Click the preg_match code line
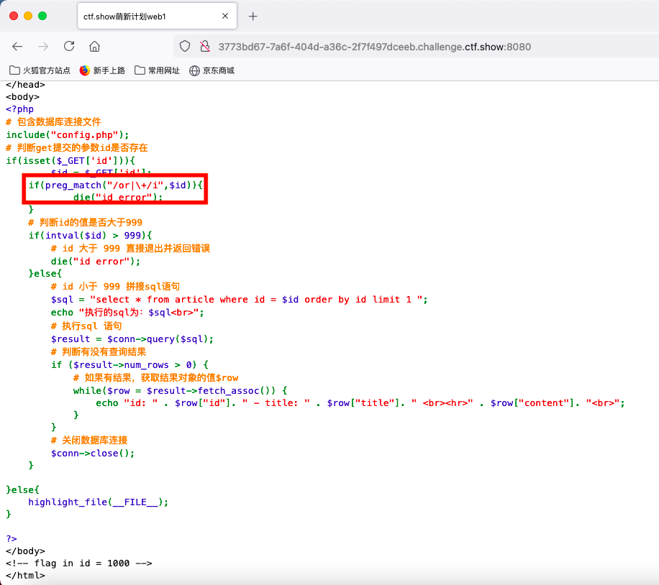 click(x=116, y=185)
